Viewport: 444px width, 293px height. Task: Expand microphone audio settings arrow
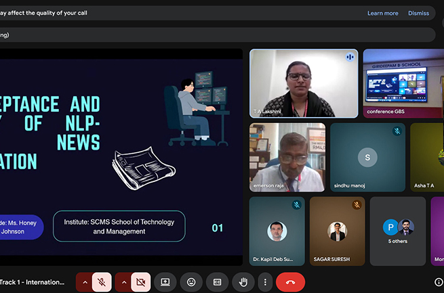coord(85,281)
